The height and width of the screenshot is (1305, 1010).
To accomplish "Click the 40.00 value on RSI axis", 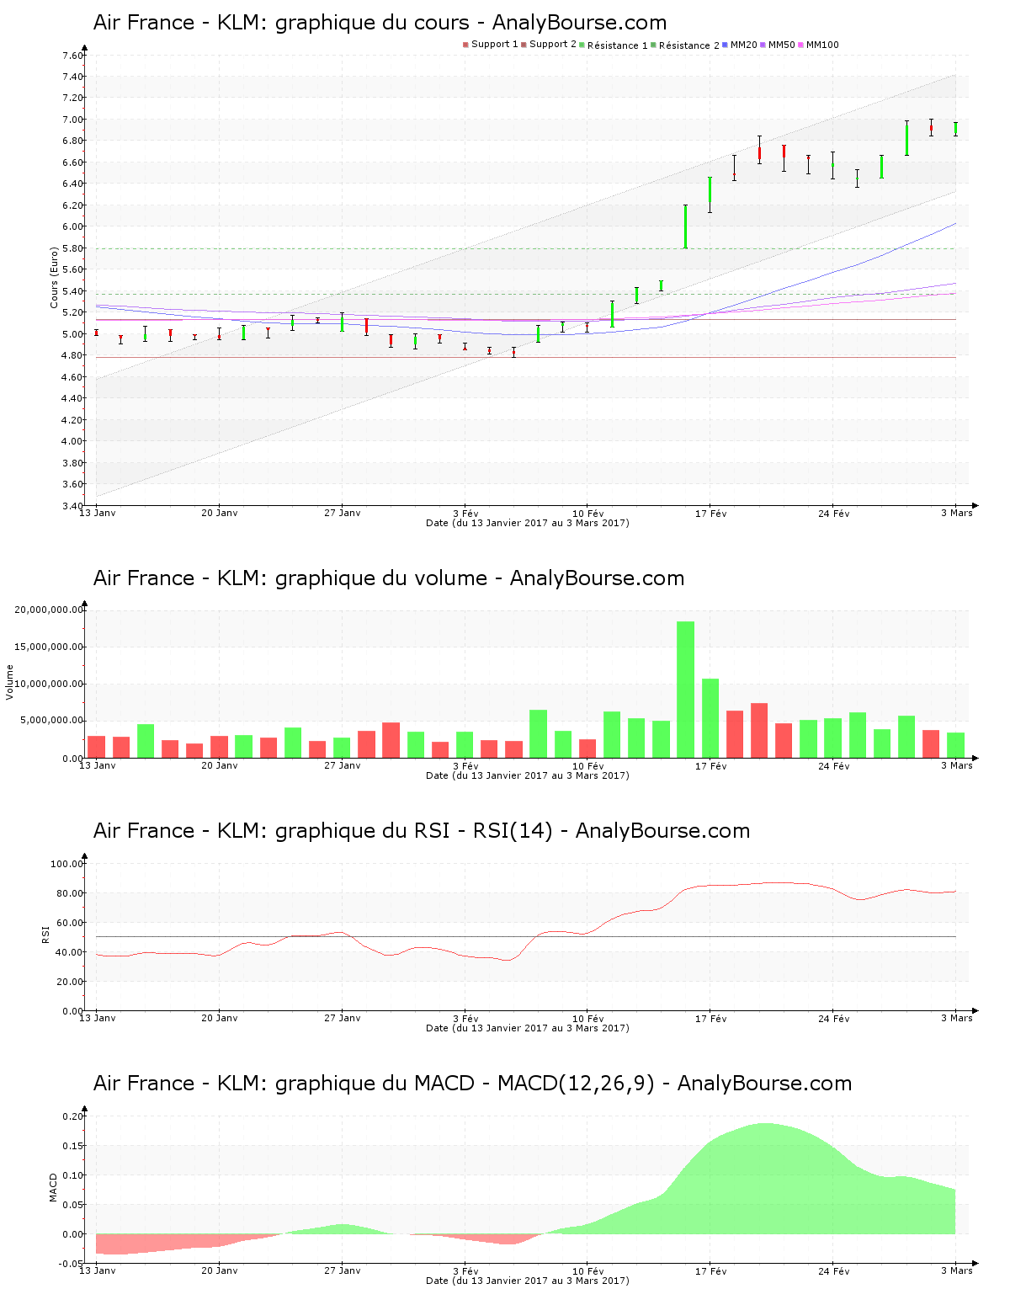I will (x=70, y=952).
